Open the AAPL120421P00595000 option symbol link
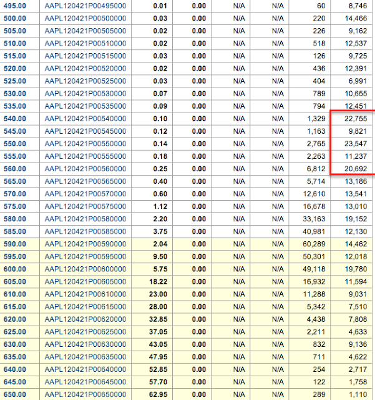 85,257
